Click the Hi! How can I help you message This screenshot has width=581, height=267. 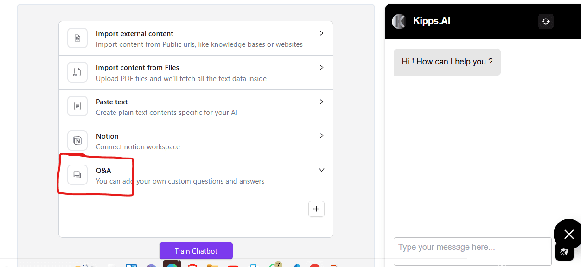447,62
